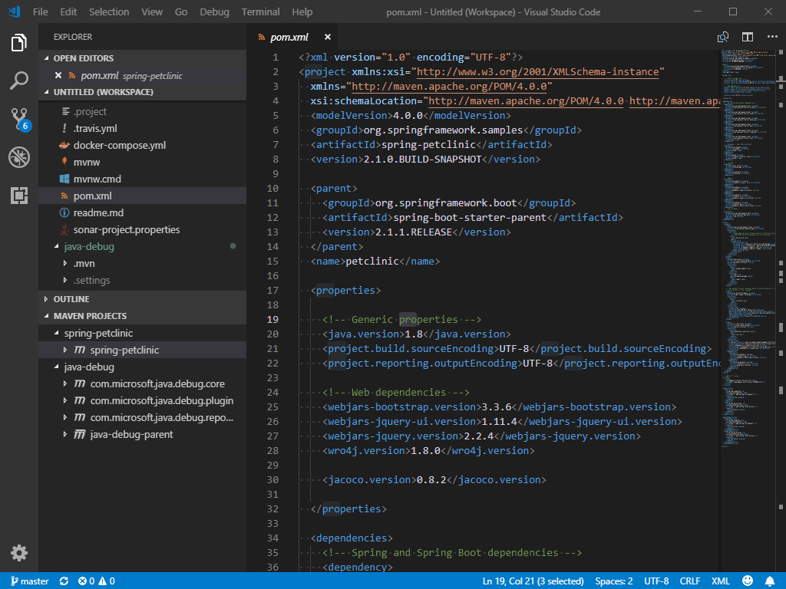Click the Ln 19, Col 21 cursor position
Viewport: 786px width, 589px height.
[533, 581]
